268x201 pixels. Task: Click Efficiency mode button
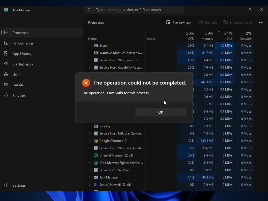238,23
